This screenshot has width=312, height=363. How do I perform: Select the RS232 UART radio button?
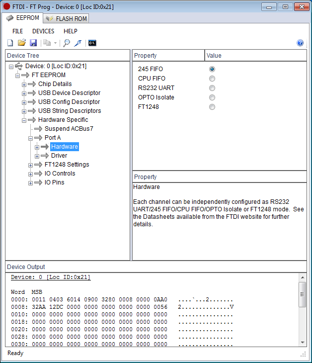[212, 88]
